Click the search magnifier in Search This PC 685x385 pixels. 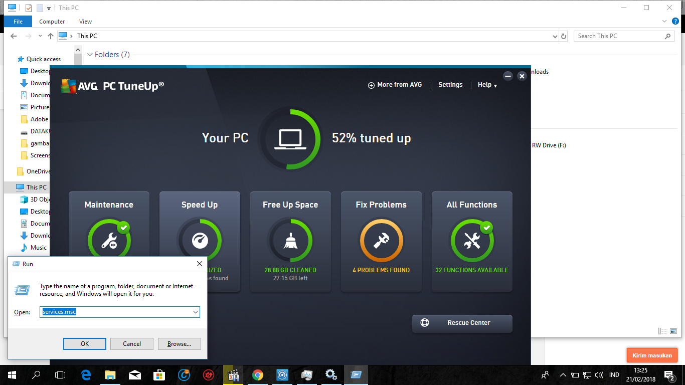click(x=667, y=36)
